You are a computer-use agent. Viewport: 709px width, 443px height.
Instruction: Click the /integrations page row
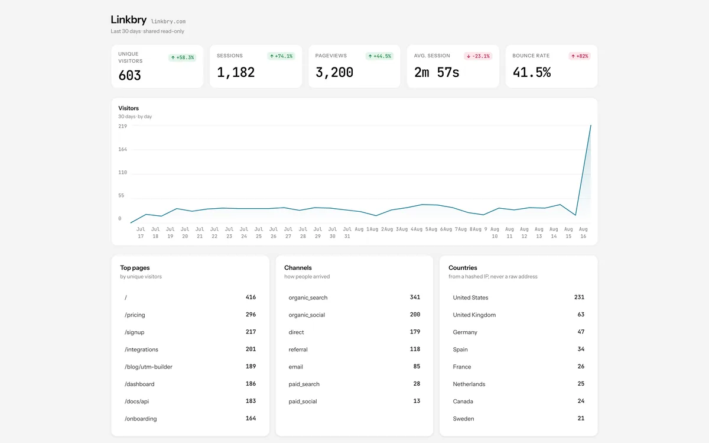tap(190, 349)
